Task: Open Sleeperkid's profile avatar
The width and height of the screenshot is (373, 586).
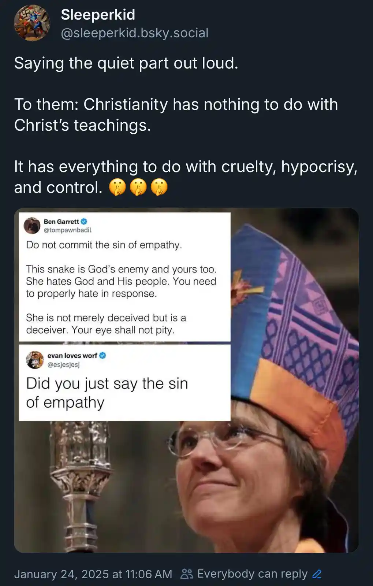Action: coord(32,23)
